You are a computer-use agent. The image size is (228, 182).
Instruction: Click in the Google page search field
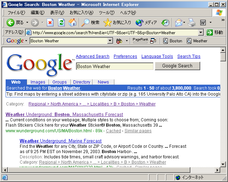click(x=114, y=66)
